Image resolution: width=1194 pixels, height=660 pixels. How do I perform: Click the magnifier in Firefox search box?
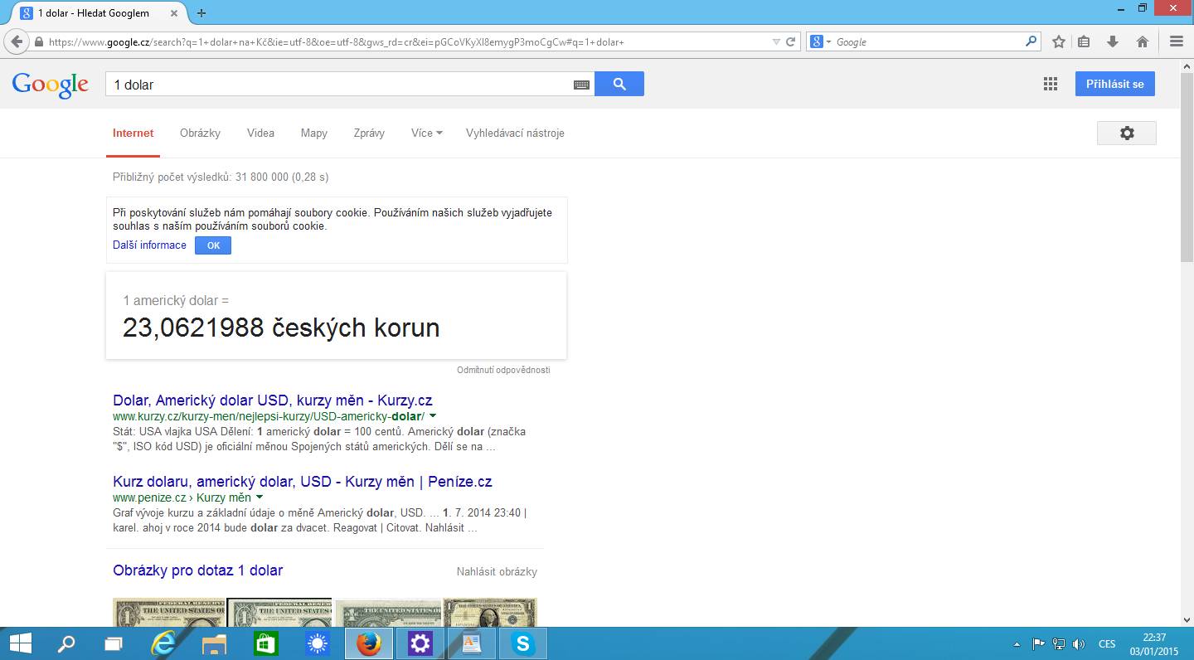(x=1031, y=41)
